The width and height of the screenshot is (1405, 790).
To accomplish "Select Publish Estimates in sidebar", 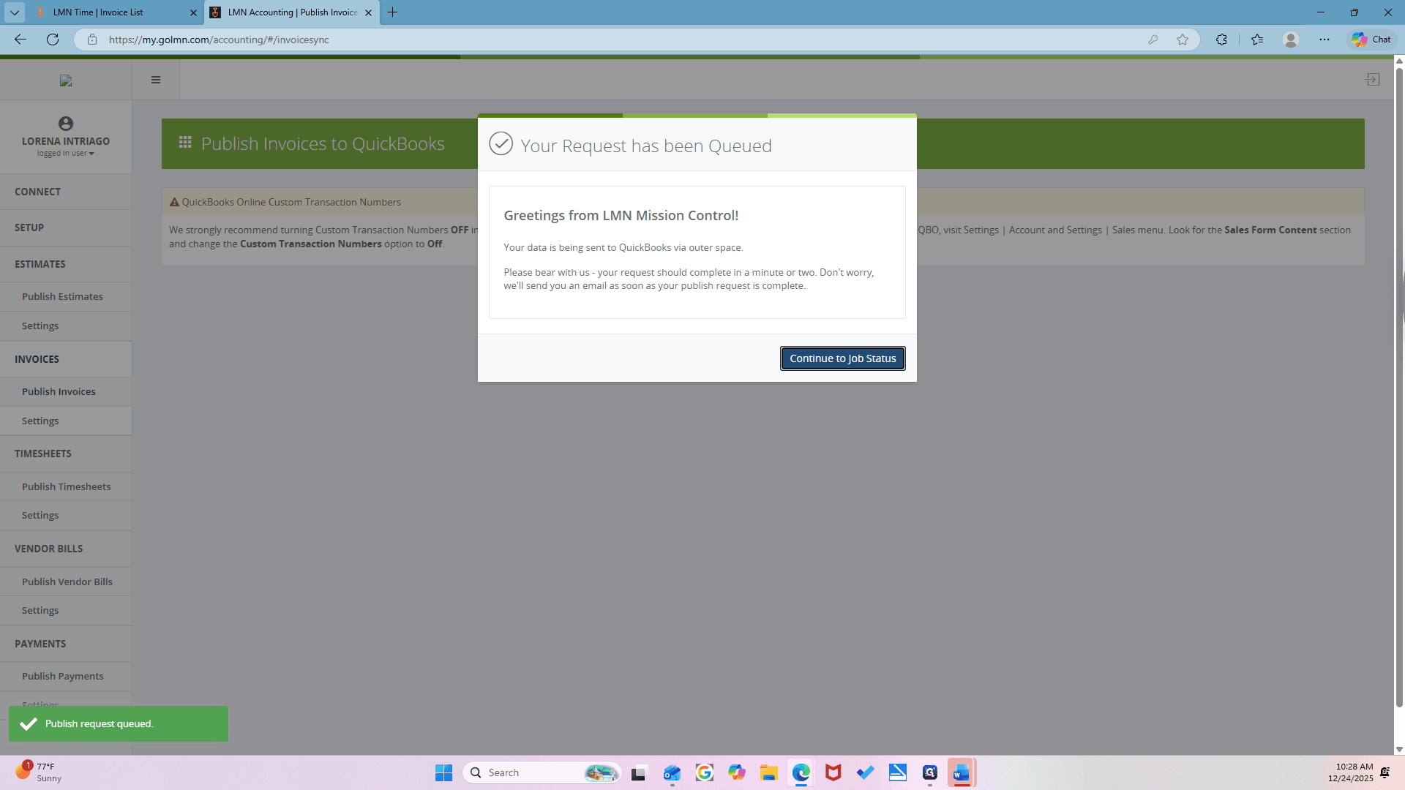I will tap(66, 296).
